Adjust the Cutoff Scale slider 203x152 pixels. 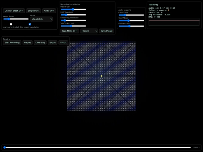click(x=131, y=21)
